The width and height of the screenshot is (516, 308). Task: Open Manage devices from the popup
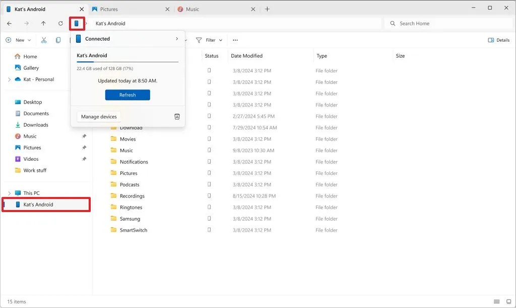tap(98, 116)
